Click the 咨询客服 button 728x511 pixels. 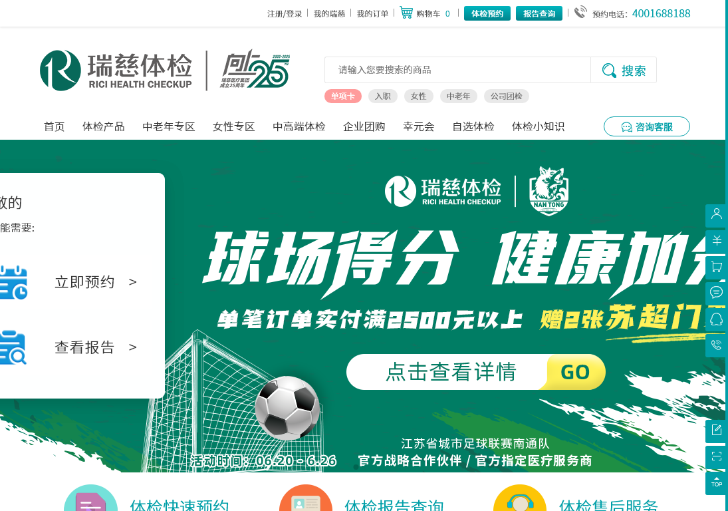tap(646, 127)
